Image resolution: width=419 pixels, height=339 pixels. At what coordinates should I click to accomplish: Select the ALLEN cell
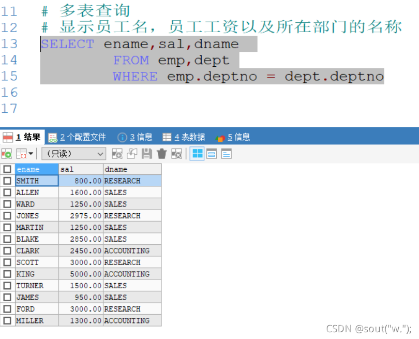point(37,193)
